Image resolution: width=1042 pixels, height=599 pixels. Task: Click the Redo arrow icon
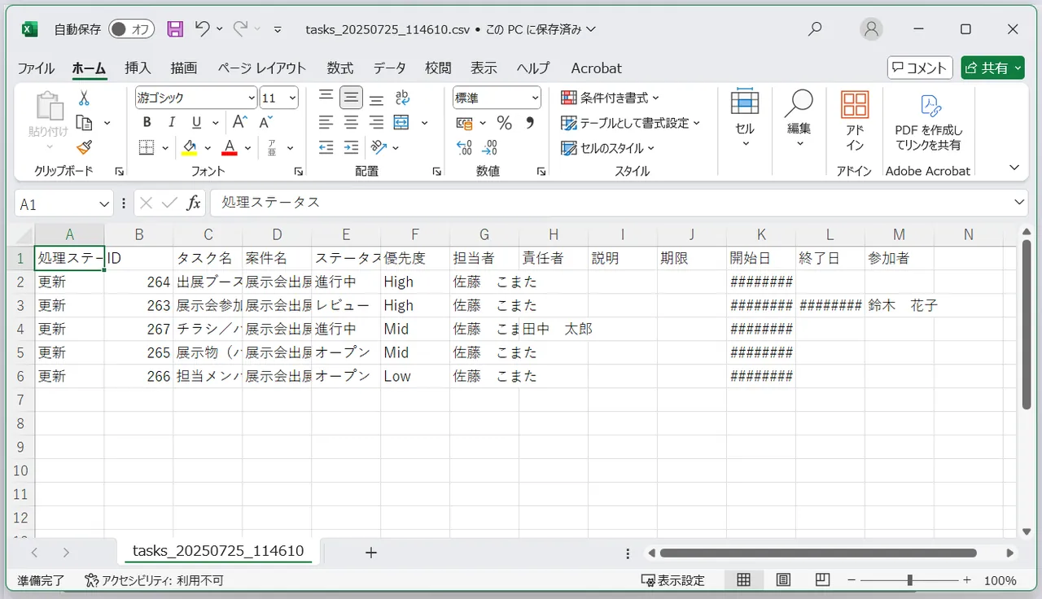click(x=240, y=29)
